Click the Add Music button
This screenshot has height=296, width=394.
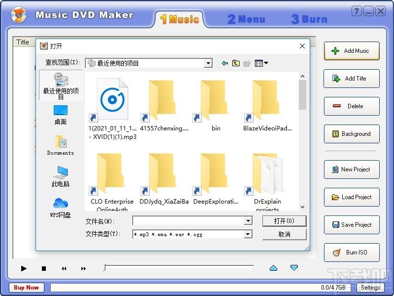(352, 51)
